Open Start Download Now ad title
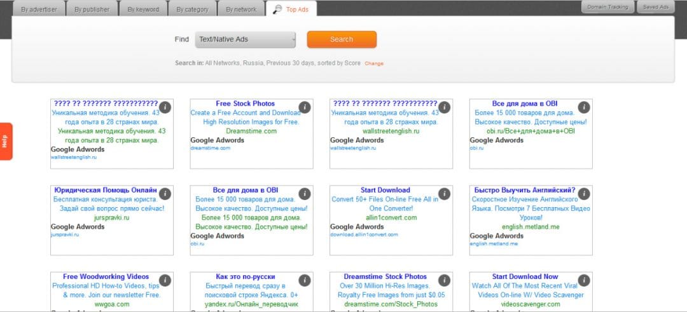Image resolution: width=687 pixels, height=312 pixels. click(x=525, y=277)
